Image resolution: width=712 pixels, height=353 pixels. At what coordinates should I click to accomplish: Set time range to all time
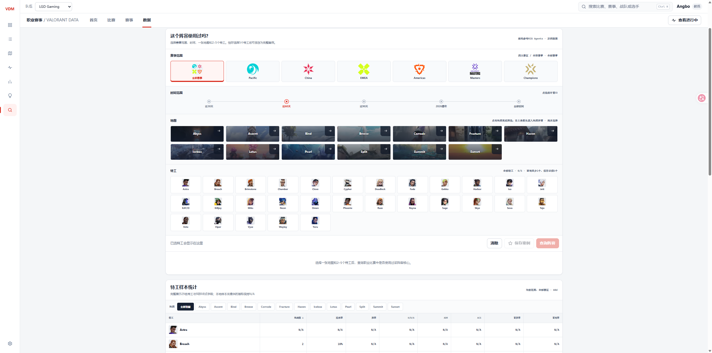(x=519, y=103)
